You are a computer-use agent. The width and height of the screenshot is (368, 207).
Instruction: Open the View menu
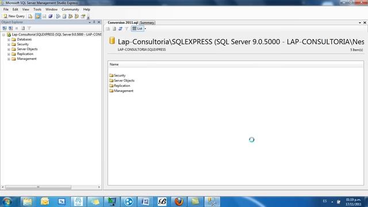click(25, 9)
